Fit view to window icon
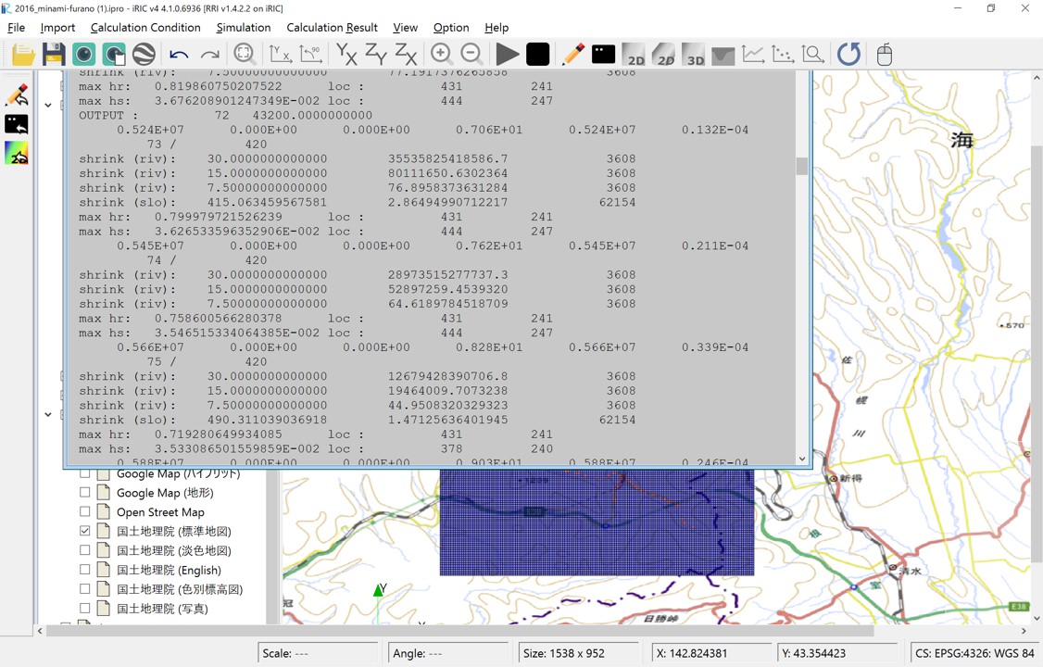Screen dimensions: 1043x667 click(x=245, y=54)
